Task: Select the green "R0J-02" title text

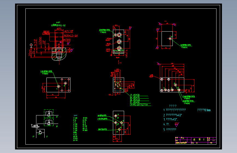Action: (x=62, y=25)
